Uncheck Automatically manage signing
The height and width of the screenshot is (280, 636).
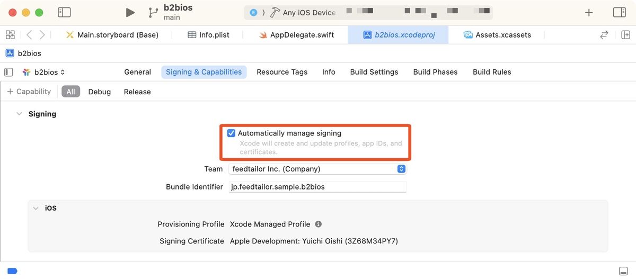point(231,133)
